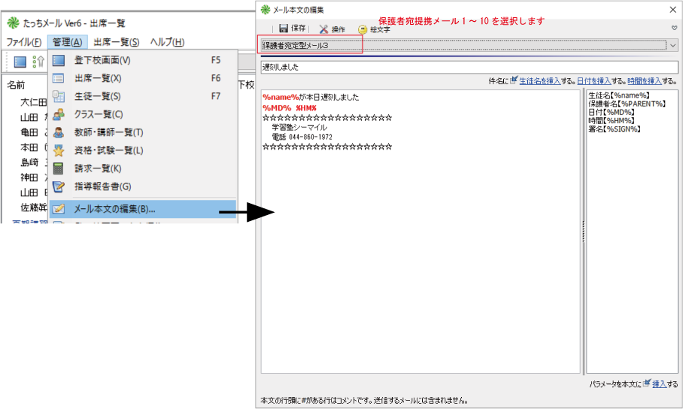Viewport: 683px width, 409px height.
Task: Open the ヘルプ(H) menu
Action: [167, 42]
